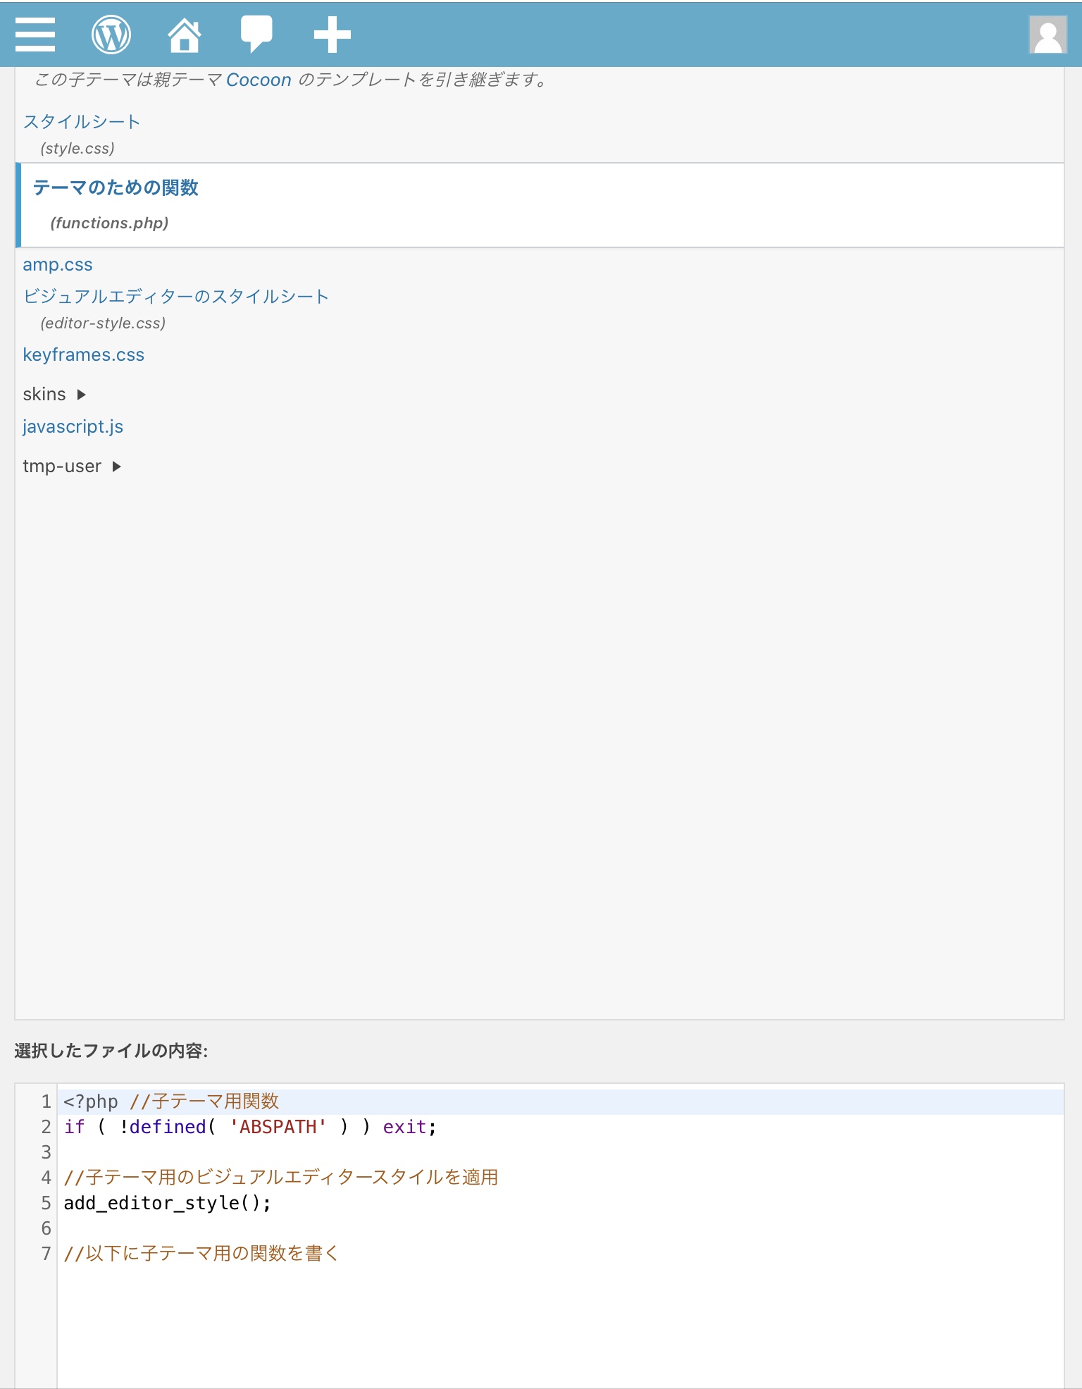Screen dimensions: 1082x1389
Task: Follow the Cocoon parent theme link
Action: [x=259, y=80]
